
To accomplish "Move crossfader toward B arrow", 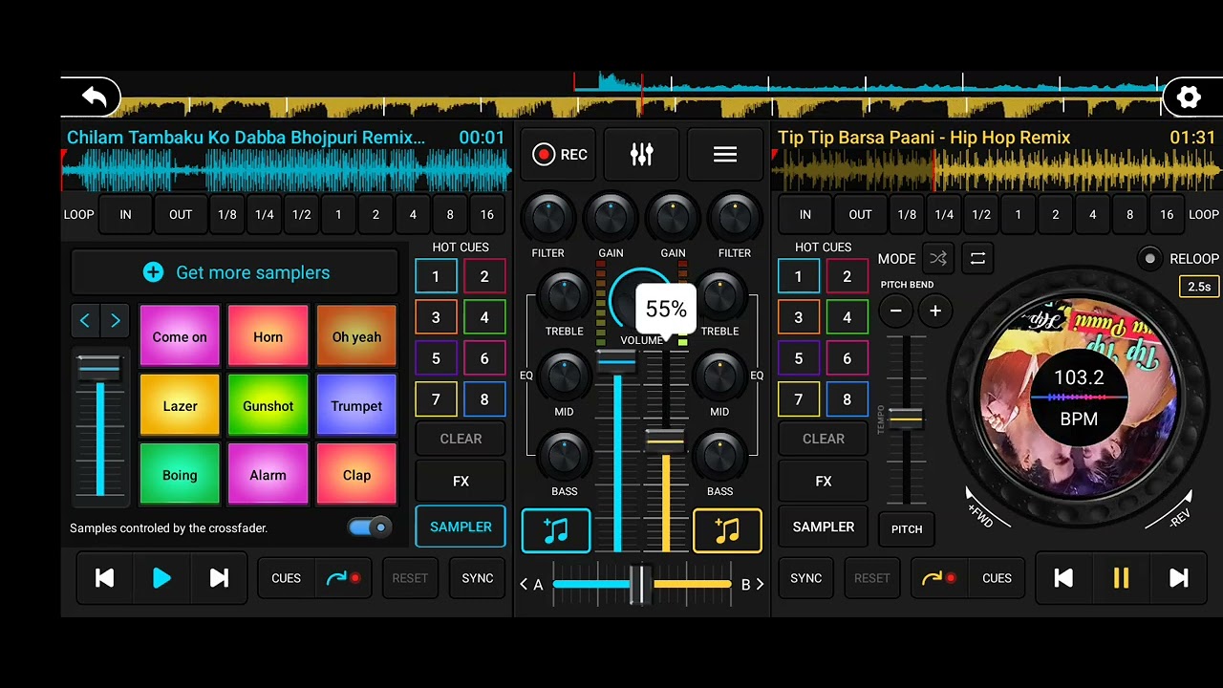I will (760, 585).
